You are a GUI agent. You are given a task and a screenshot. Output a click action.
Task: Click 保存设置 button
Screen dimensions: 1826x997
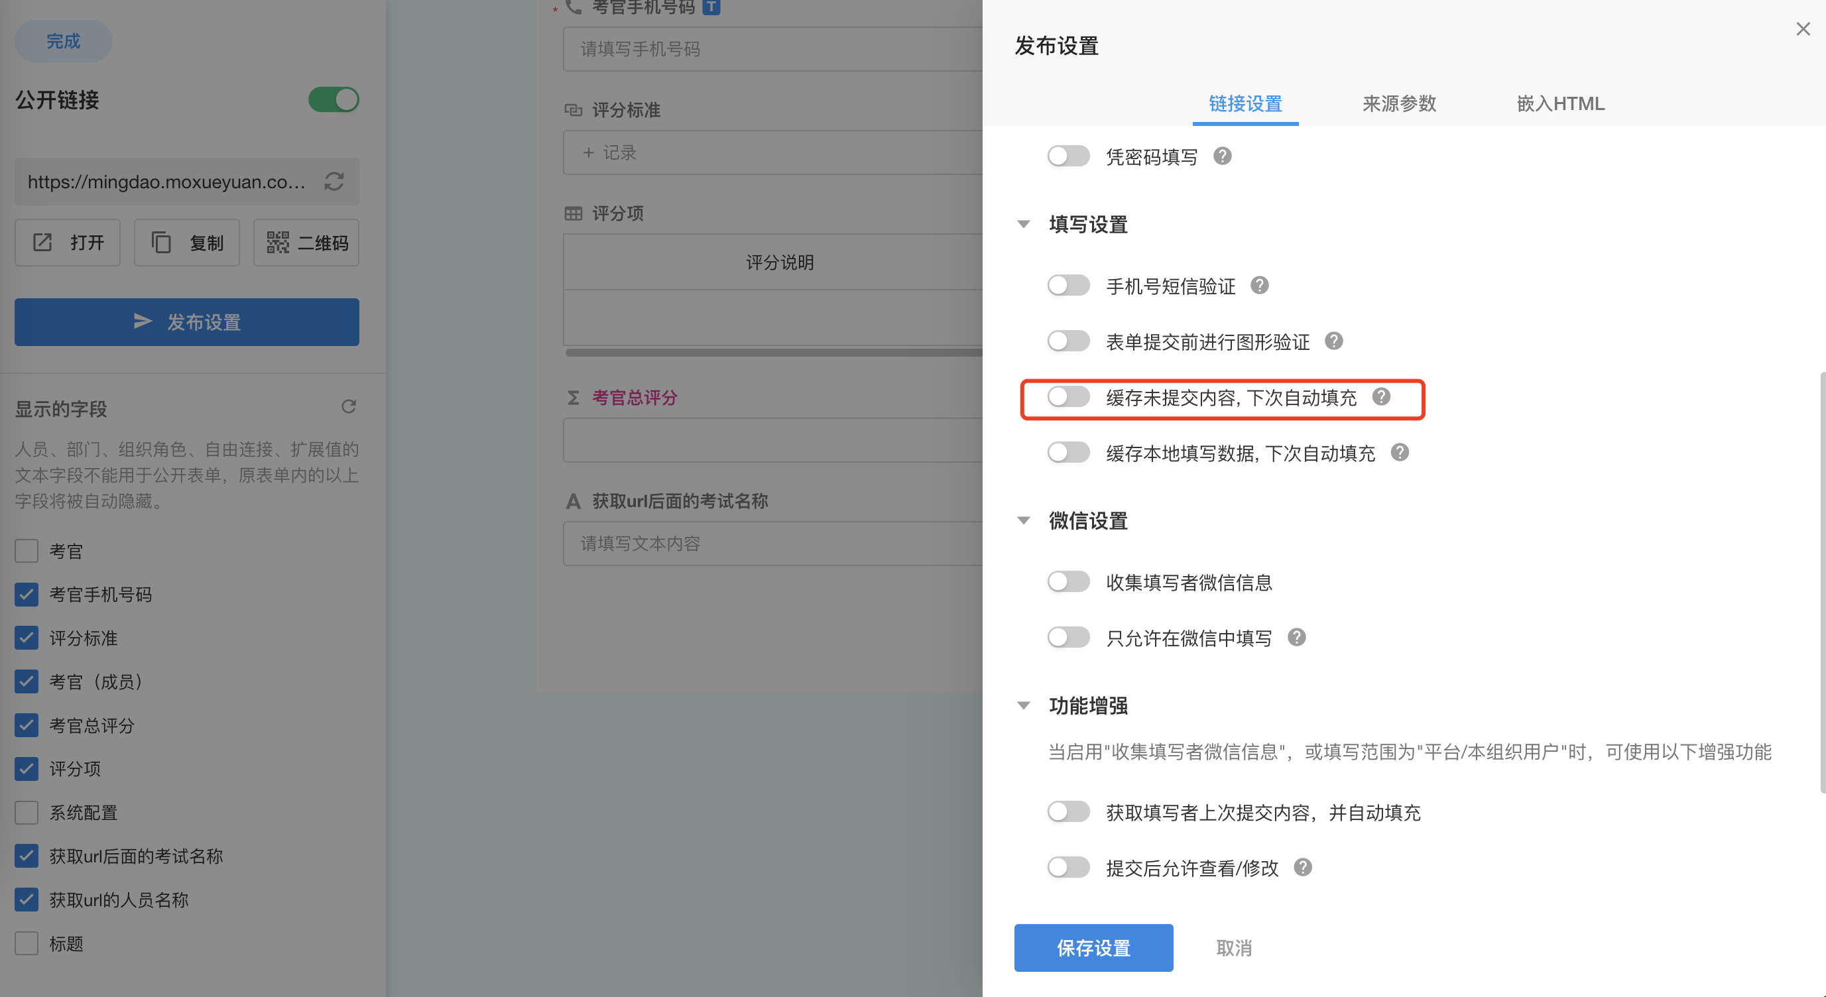[1093, 947]
